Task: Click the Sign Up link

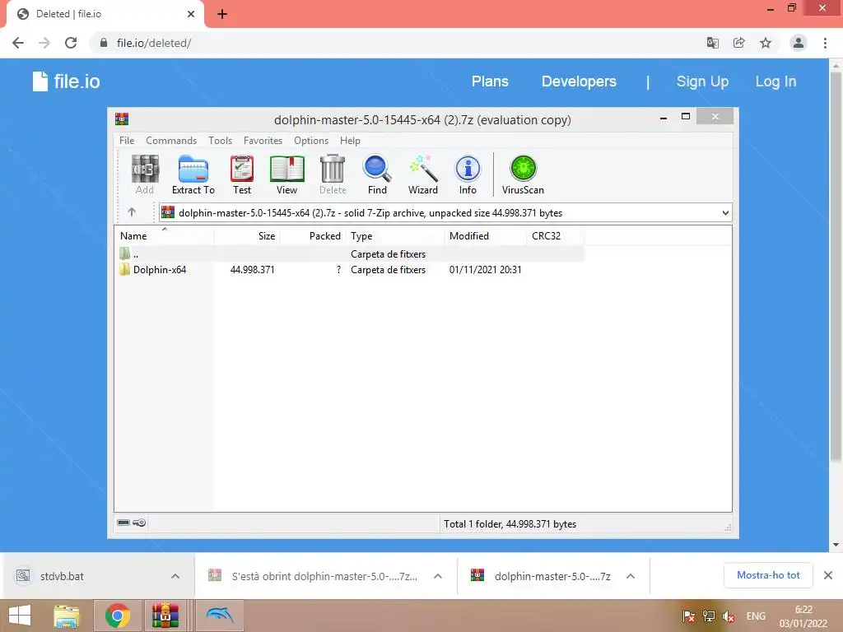Action: tap(702, 81)
